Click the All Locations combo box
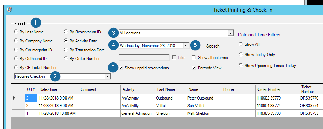 [176, 33]
